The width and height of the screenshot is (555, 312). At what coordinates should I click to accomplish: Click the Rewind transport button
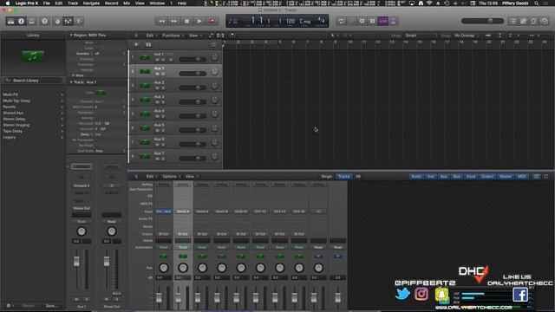coord(161,21)
